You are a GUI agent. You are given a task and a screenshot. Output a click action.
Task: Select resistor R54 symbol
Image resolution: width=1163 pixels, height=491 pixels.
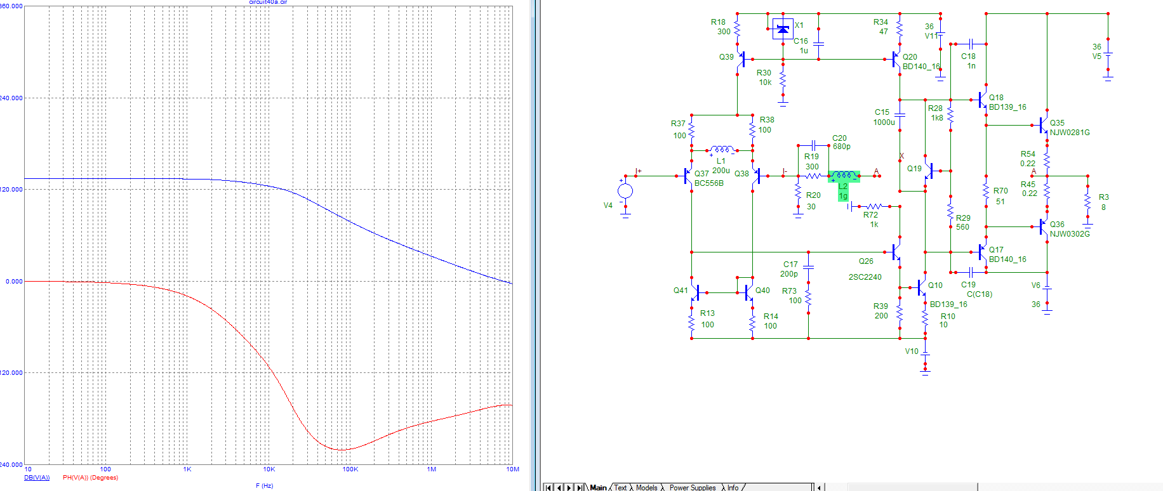tap(1047, 160)
